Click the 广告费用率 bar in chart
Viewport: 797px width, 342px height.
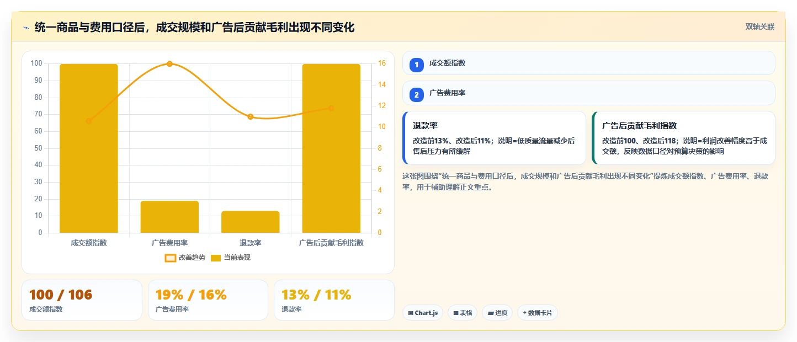pos(169,217)
